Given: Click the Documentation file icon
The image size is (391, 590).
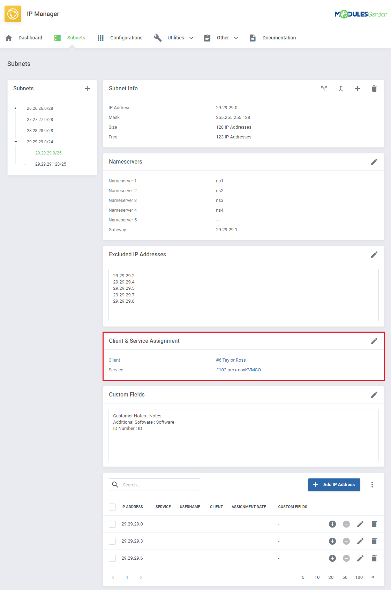Looking at the screenshot, I should pyautogui.click(x=253, y=38).
